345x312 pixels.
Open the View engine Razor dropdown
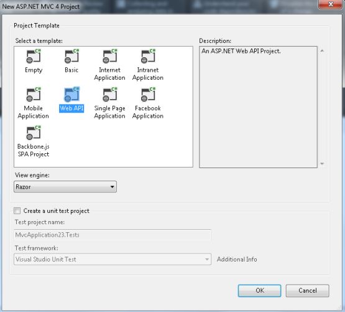point(65,187)
